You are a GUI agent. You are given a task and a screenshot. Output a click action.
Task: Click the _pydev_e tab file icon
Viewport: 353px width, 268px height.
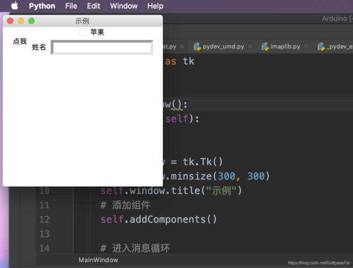tap(321, 47)
